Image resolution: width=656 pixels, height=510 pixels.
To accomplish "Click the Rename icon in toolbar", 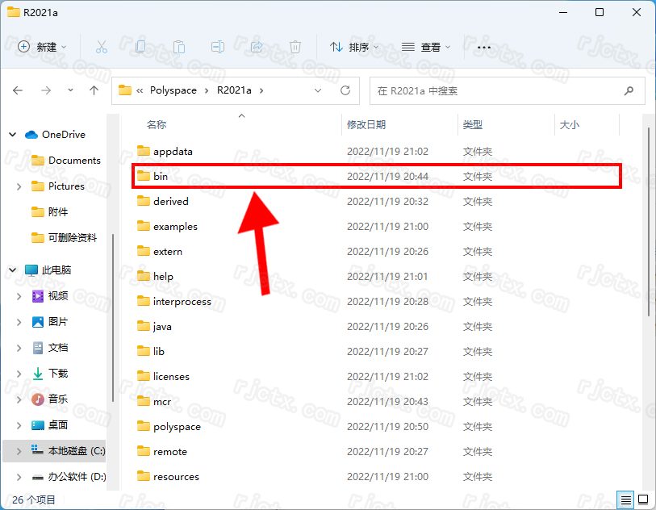I will point(218,47).
